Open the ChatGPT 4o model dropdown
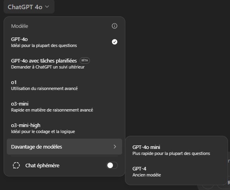Image resolution: width=230 pixels, height=190 pixels. [29, 7]
